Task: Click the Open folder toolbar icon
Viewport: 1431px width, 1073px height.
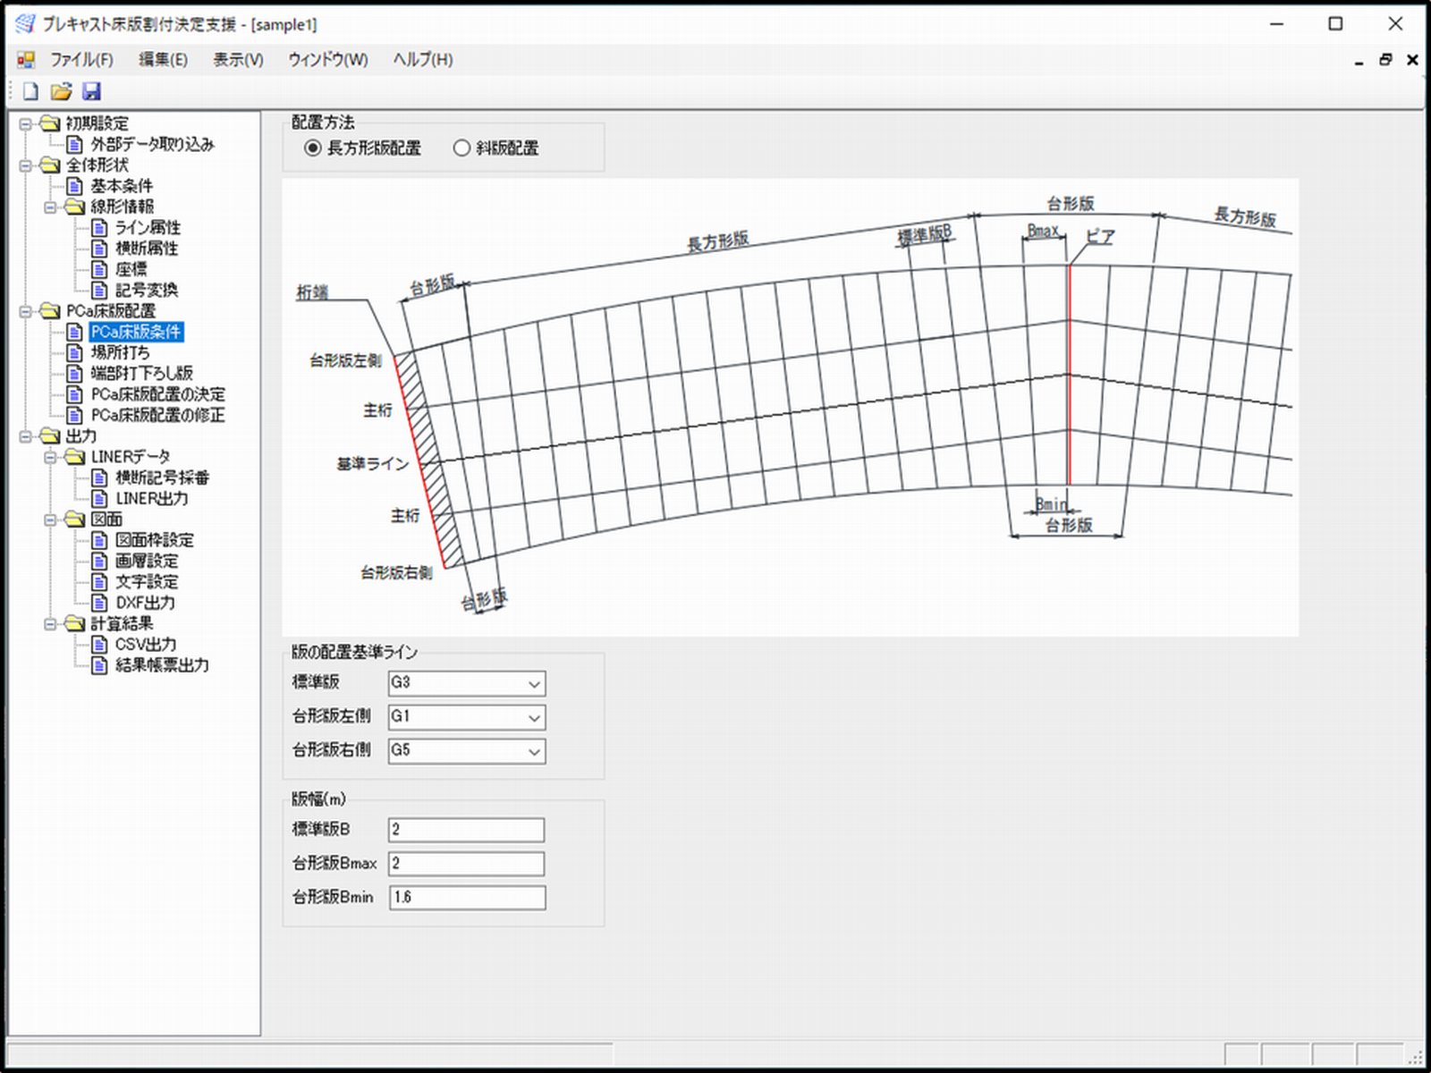Action: 61,91
